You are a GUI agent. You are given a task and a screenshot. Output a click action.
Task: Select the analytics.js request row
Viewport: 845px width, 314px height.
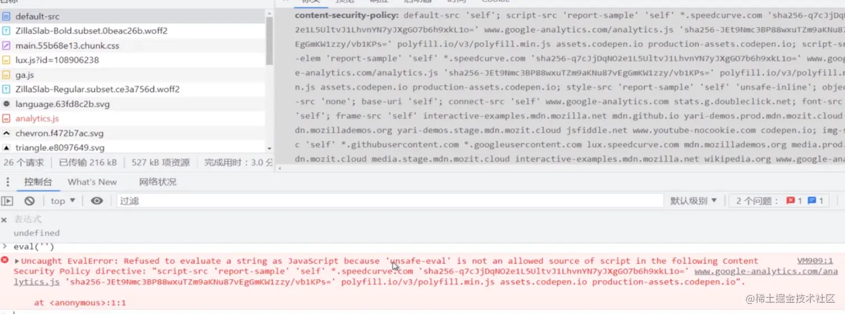pos(133,118)
